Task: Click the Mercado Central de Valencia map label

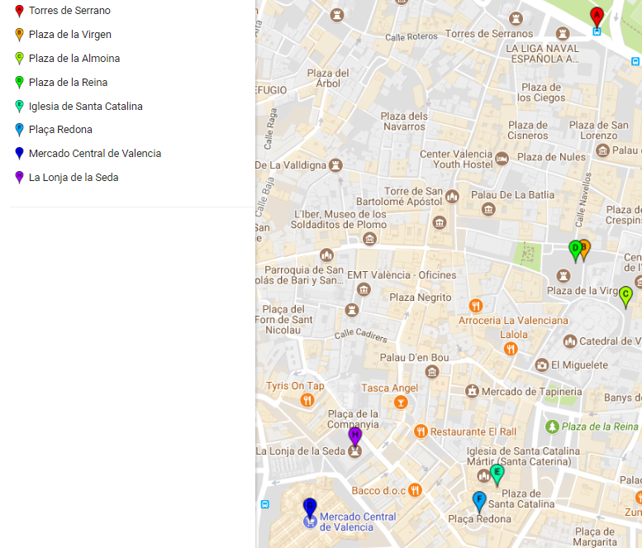Action: (x=358, y=522)
